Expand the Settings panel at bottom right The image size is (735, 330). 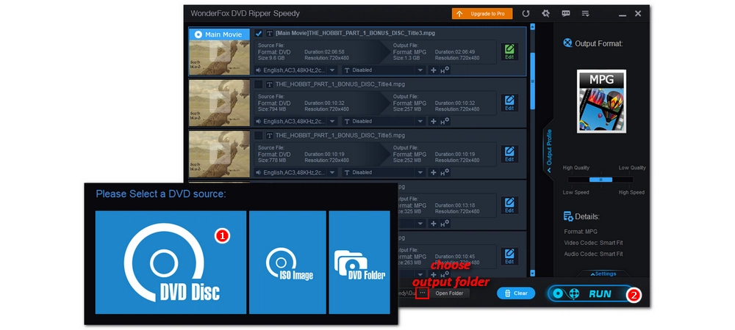click(603, 274)
